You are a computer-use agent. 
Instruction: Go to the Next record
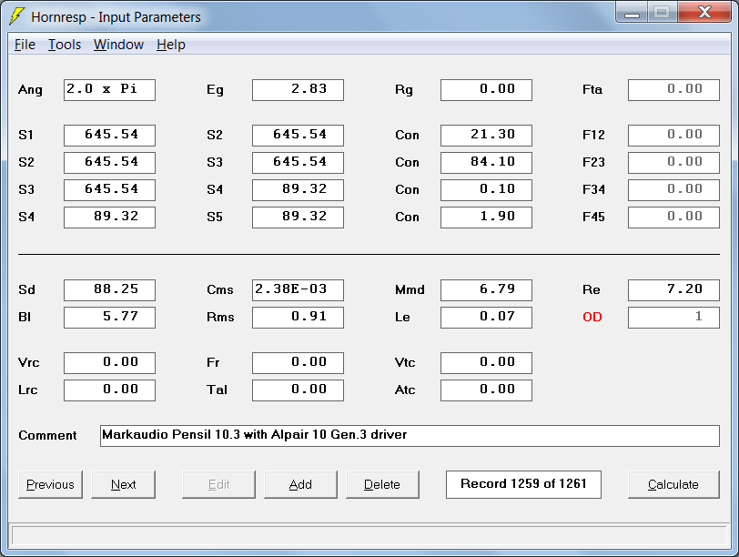(x=123, y=484)
